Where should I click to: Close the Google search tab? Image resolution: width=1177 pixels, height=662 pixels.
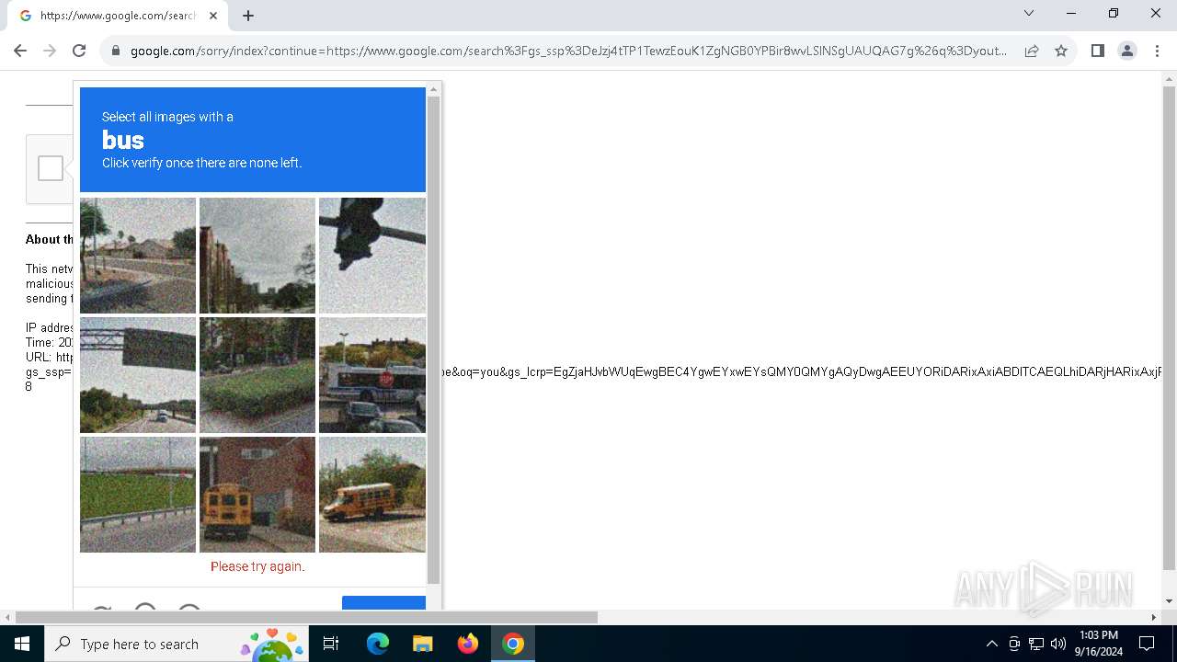tap(213, 16)
